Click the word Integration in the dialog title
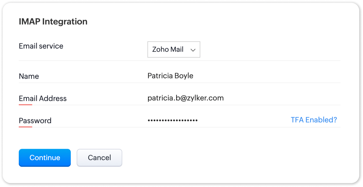363x187 pixels. point(65,22)
